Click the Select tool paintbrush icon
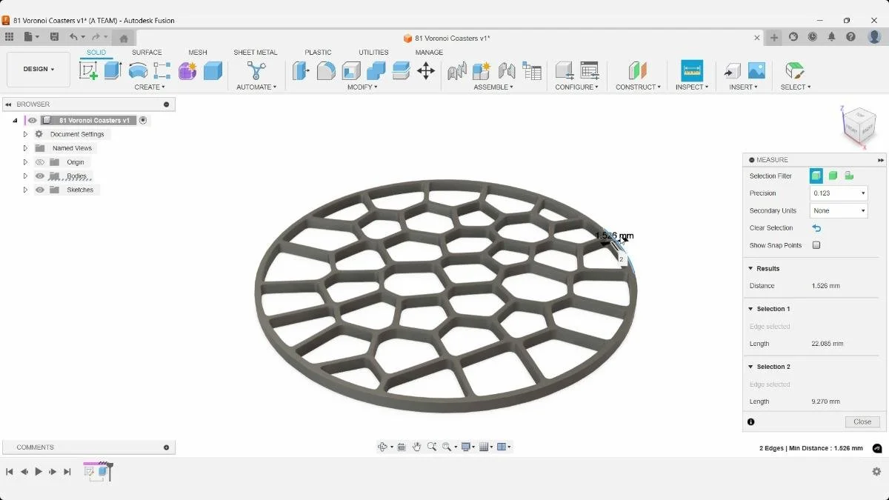The width and height of the screenshot is (889, 500). click(795, 70)
